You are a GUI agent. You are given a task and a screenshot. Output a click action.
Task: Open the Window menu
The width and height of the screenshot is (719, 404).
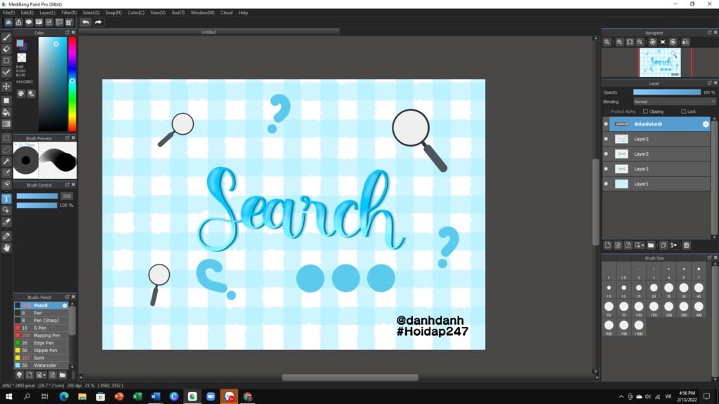(202, 13)
